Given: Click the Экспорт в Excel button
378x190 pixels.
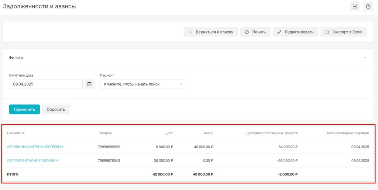Looking at the screenshot, I should 344,32.
